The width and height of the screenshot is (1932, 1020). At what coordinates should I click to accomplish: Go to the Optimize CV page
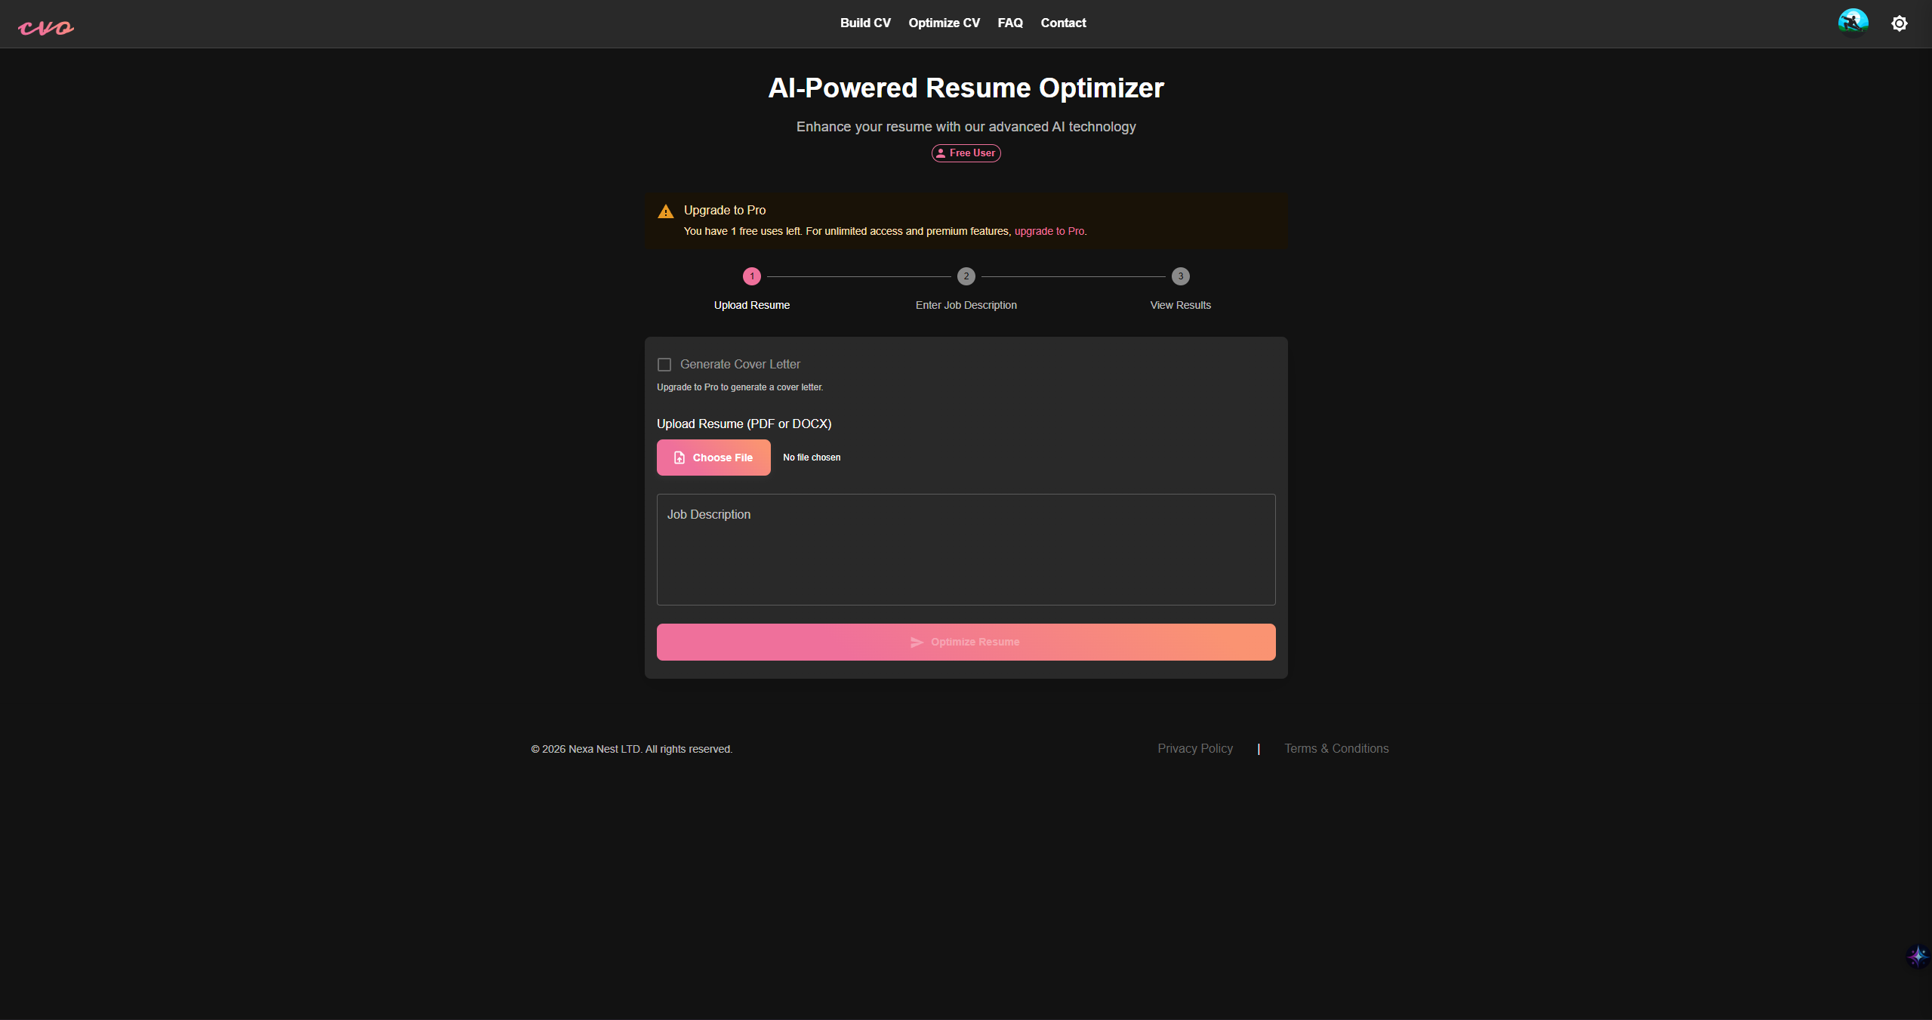coord(944,23)
